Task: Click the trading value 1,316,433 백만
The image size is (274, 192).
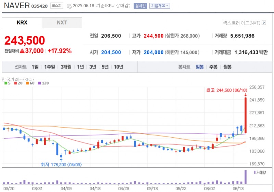Action: 251,52
